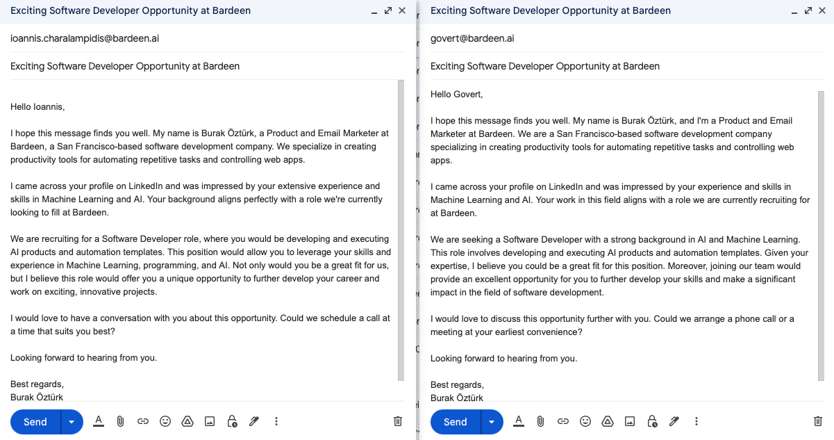
Task: Discard draft trash icon in left window
Action: coord(398,421)
